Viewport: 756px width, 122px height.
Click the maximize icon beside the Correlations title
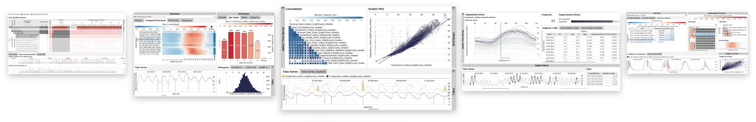pos(283,8)
